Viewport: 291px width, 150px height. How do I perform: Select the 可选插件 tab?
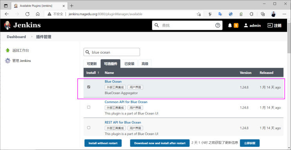pyautogui.click(x=111, y=64)
